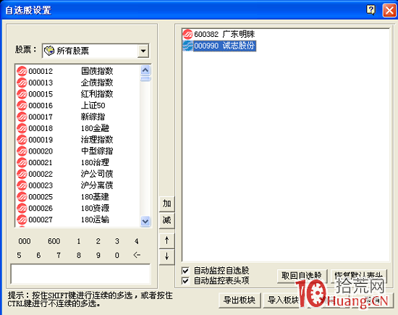Open the 所有股票 dropdown arrow

[143, 51]
